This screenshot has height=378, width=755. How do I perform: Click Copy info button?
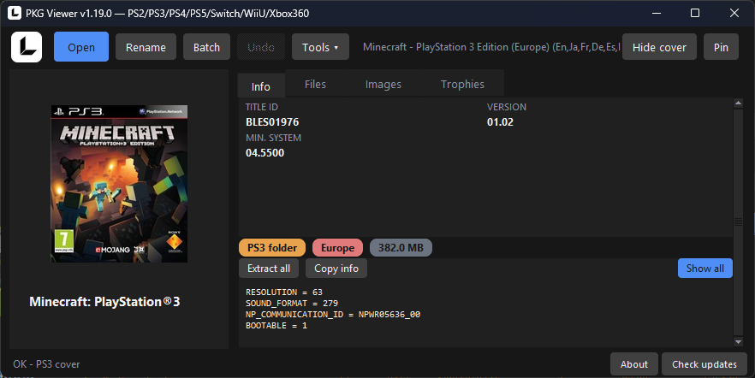coord(336,269)
